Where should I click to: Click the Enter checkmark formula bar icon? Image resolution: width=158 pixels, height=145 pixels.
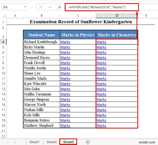(x=50, y=7)
